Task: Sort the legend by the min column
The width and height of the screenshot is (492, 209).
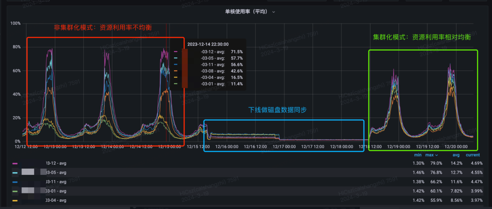Action: tap(417, 155)
